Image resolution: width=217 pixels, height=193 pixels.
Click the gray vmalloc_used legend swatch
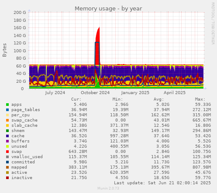click(7, 157)
